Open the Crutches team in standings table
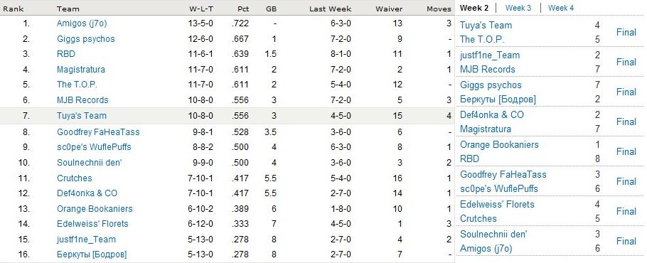 click(x=74, y=178)
